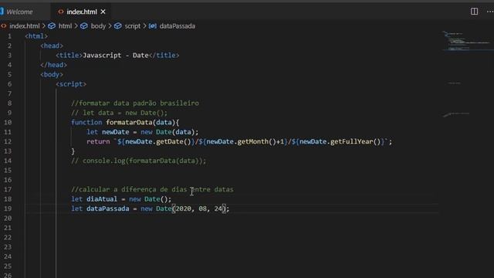The image size is (494, 278).
Task: Click line number 19 in the gutter
Action: tap(8, 208)
